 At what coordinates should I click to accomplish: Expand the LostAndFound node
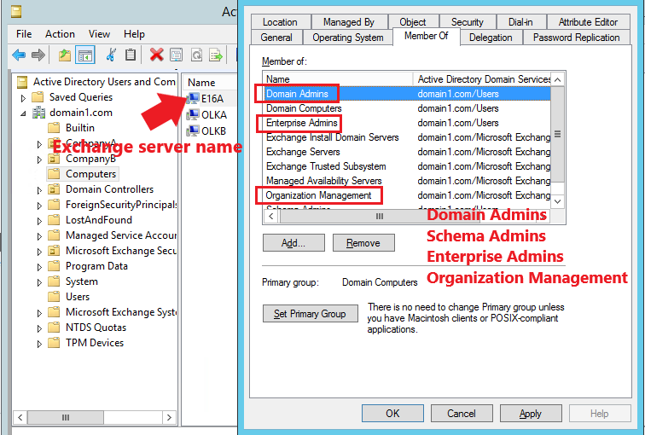(x=39, y=221)
